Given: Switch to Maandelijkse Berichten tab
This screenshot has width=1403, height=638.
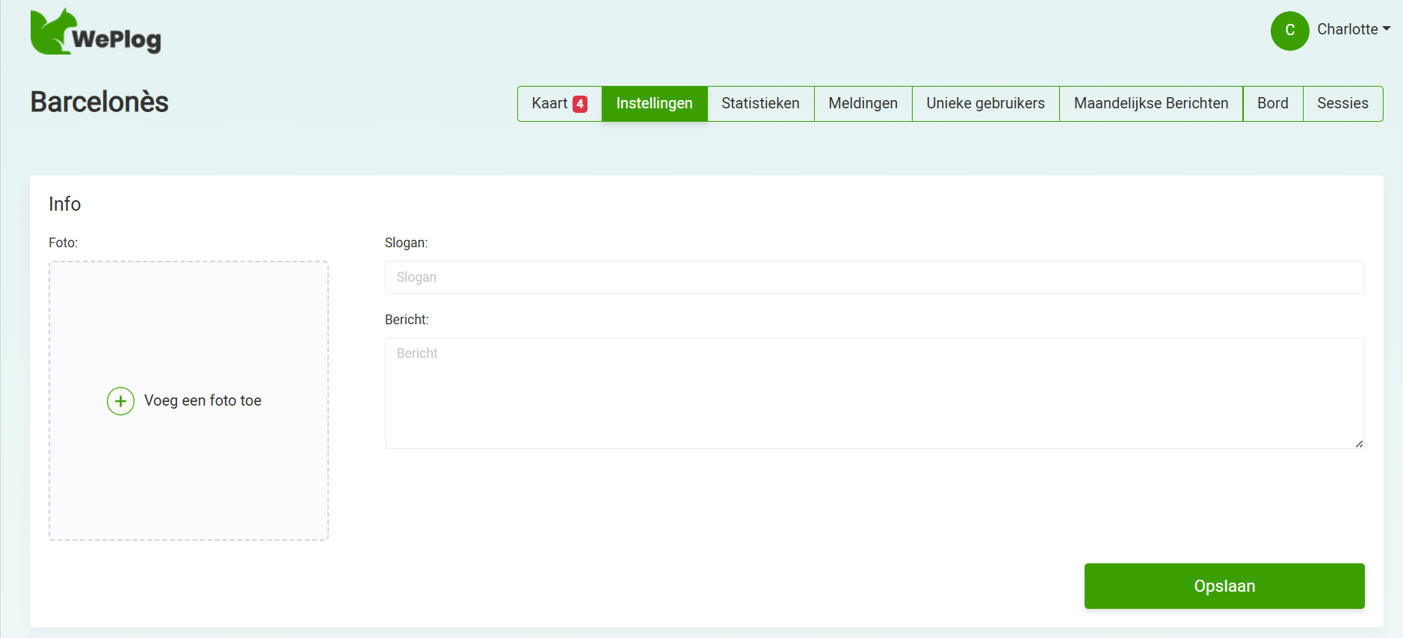Looking at the screenshot, I should pyautogui.click(x=1150, y=104).
